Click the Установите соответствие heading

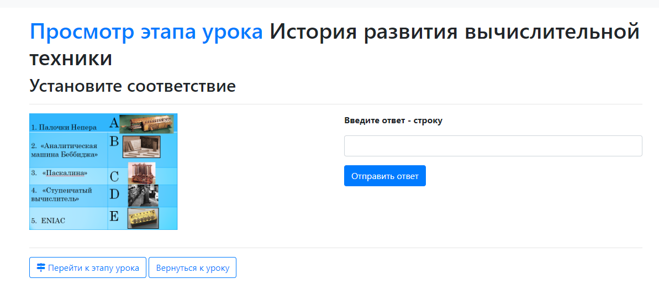tap(133, 86)
